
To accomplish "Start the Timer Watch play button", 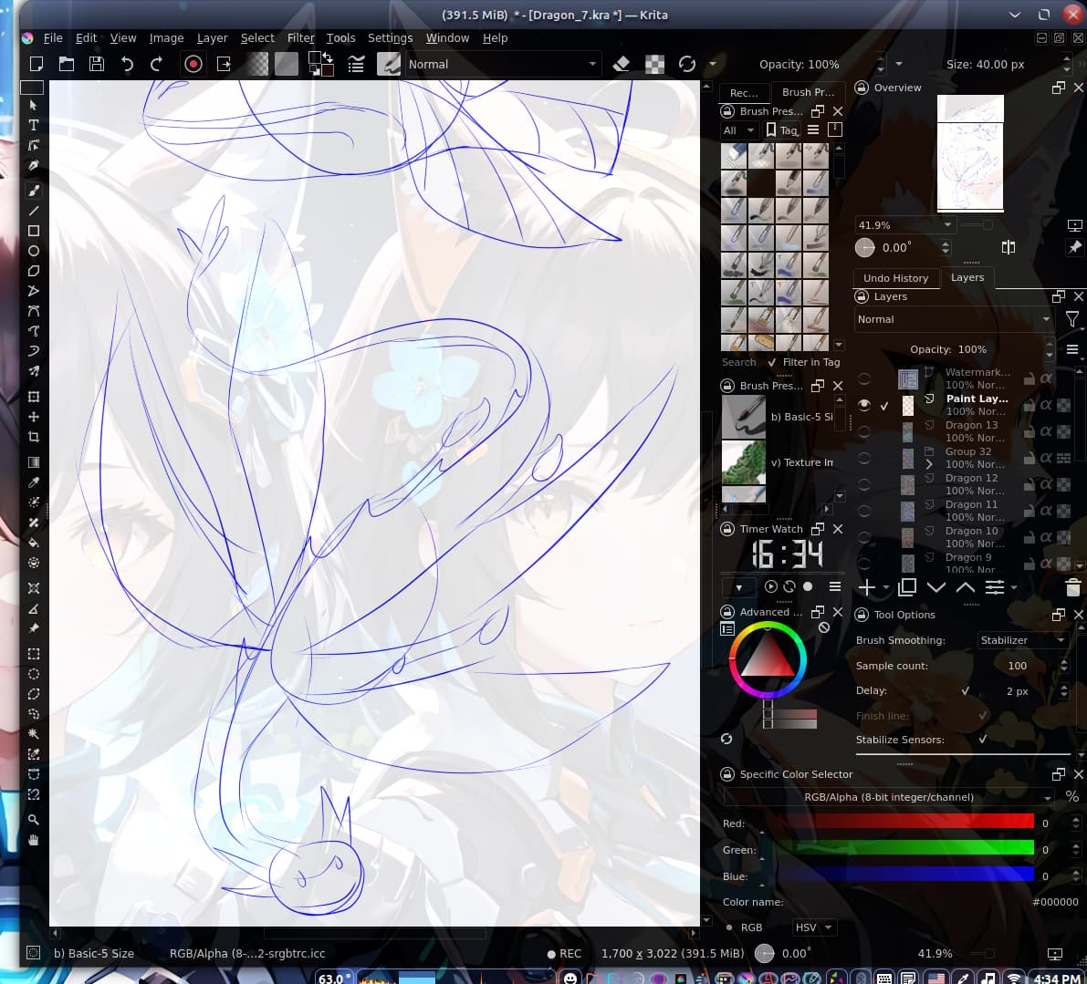I will 771,586.
